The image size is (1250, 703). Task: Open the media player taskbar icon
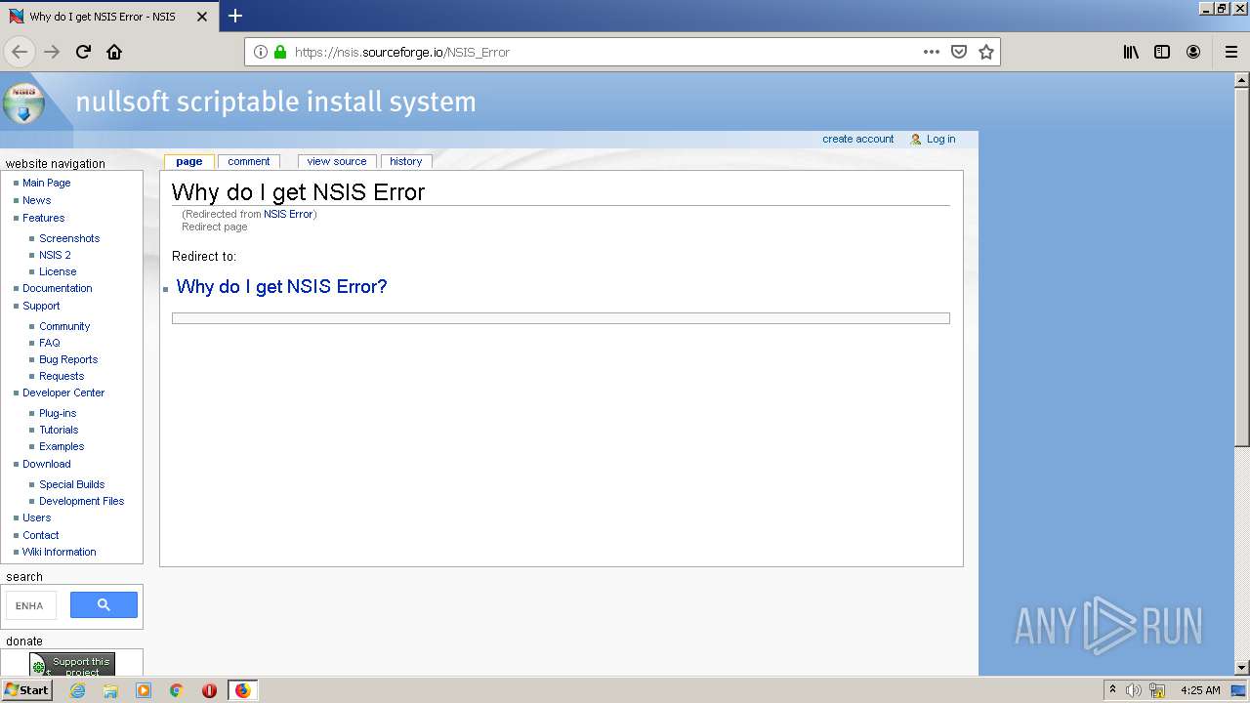tap(144, 690)
